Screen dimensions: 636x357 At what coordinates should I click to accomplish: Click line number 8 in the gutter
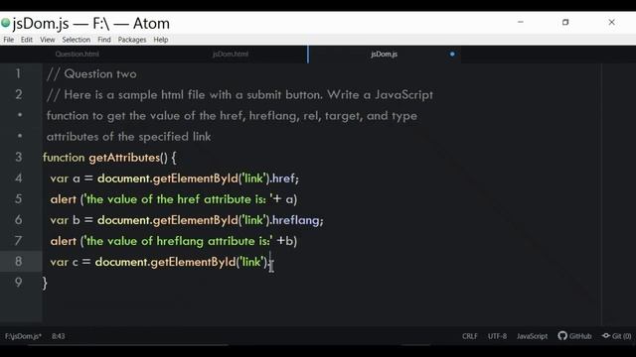pos(18,262)
